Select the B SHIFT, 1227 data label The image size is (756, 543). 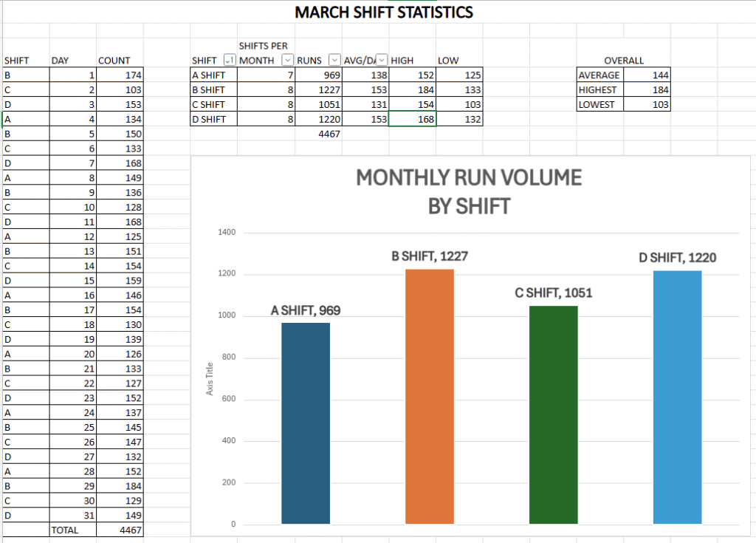point(430,257)
